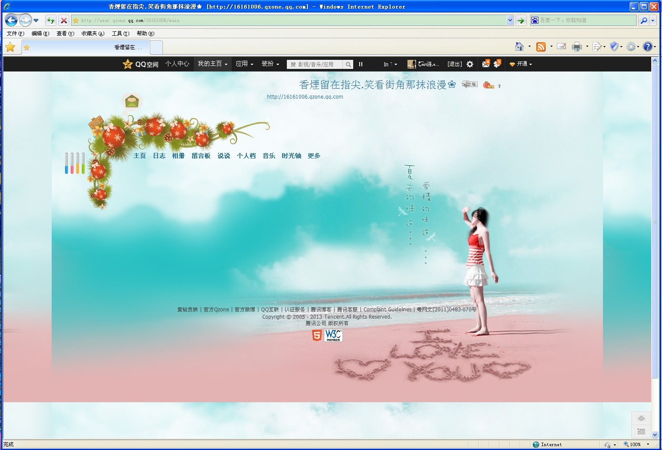Click the green envelope icon above the garland

tap(132, 102)
